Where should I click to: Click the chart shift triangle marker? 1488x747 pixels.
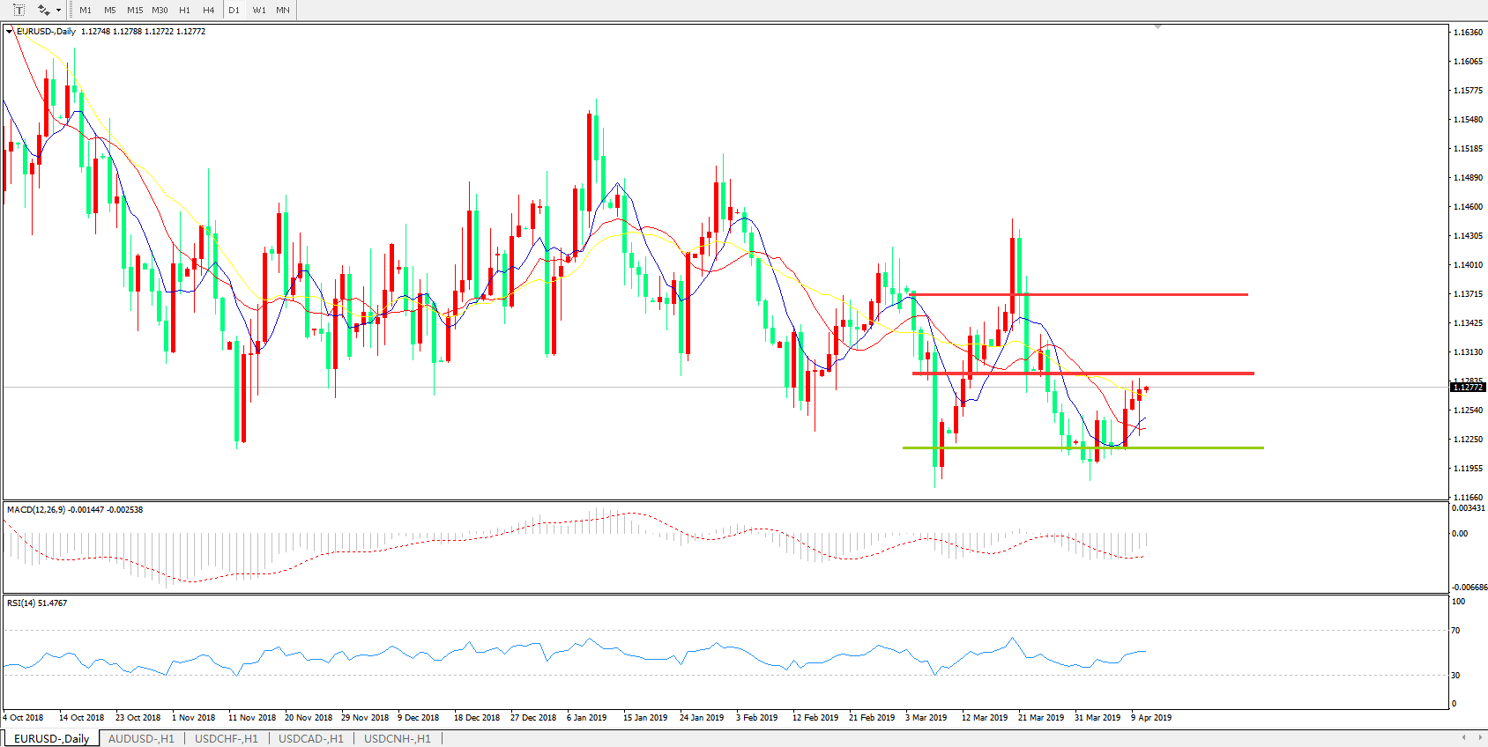tap(1157, 27)
